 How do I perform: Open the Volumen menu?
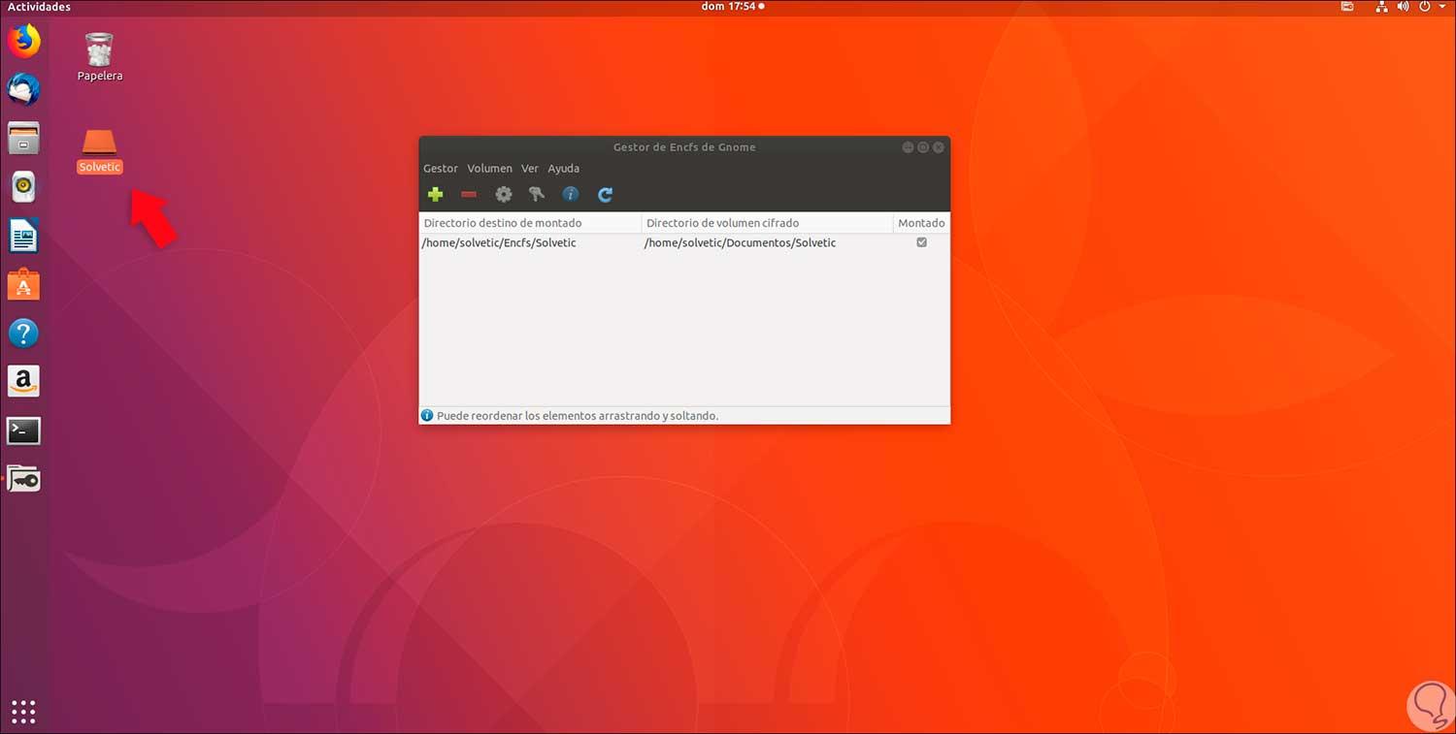(x=489, y=169)
